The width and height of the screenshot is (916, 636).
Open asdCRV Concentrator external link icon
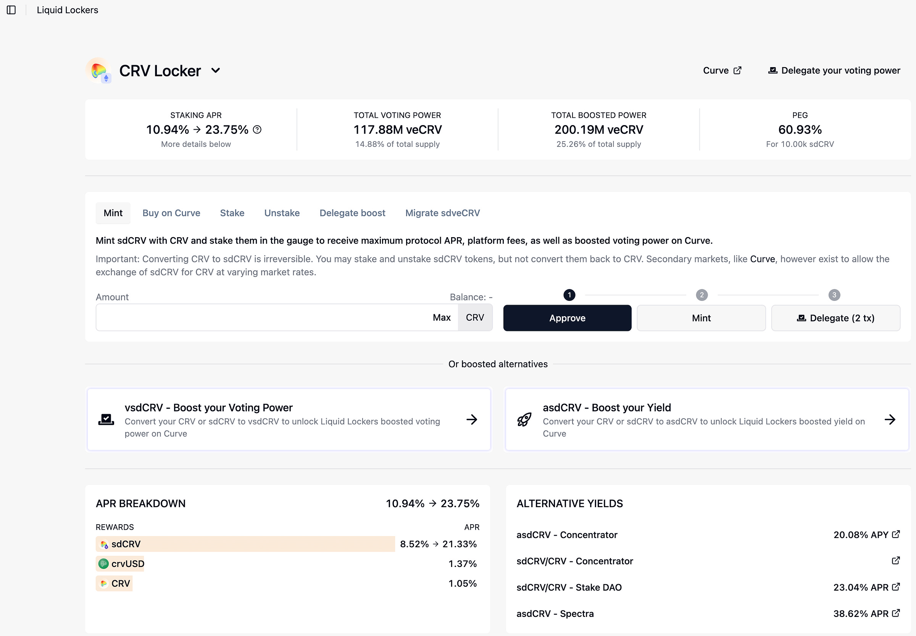coord(896,534)
